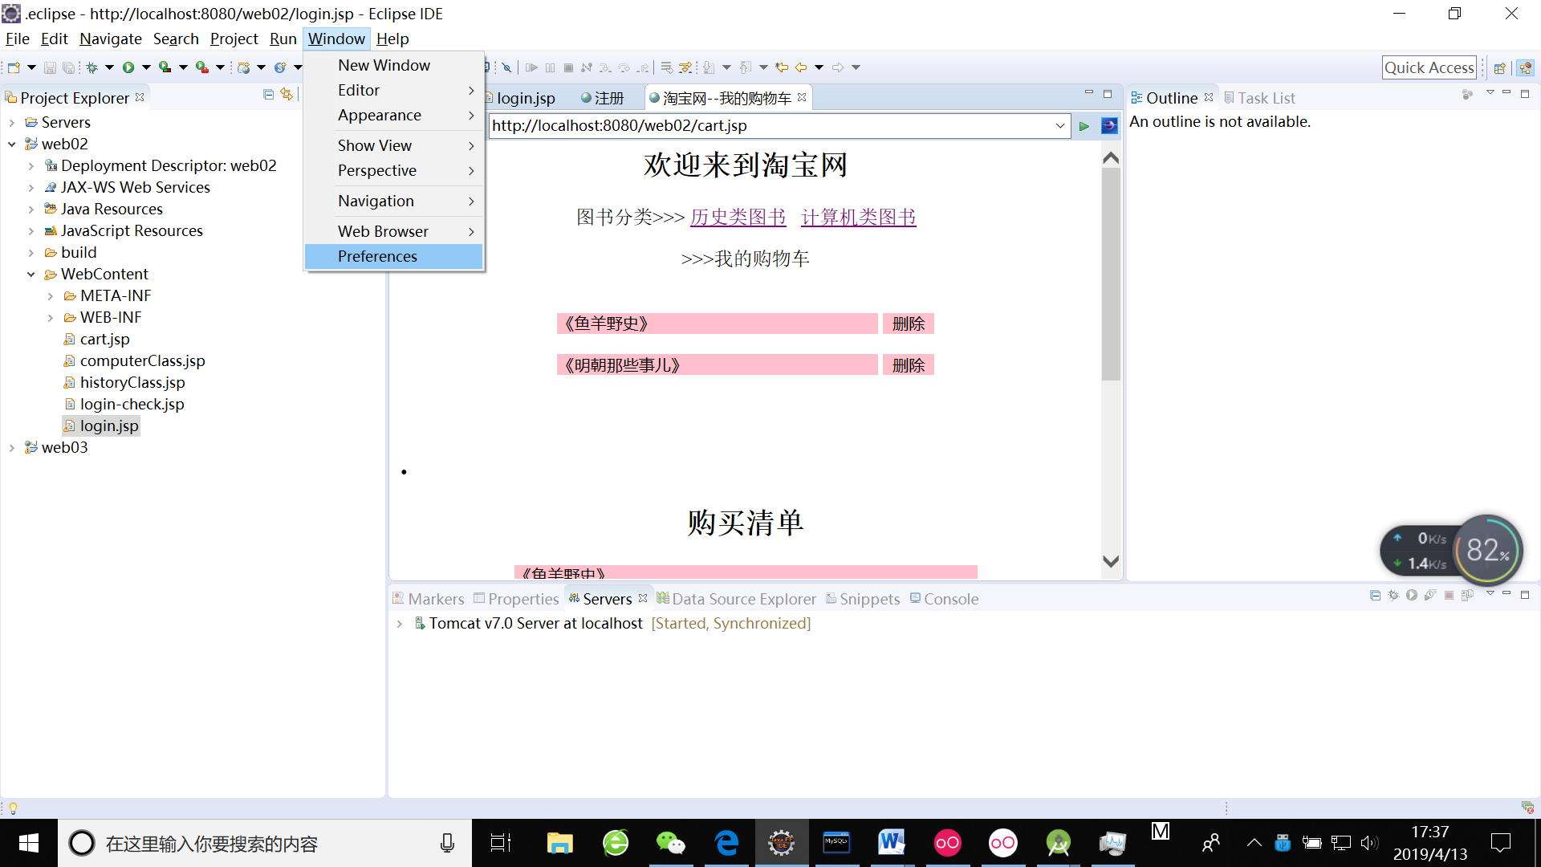Click the Open Perspective toolbar icon
The height and width of the screenshot is (867, 1541).
1499,68
